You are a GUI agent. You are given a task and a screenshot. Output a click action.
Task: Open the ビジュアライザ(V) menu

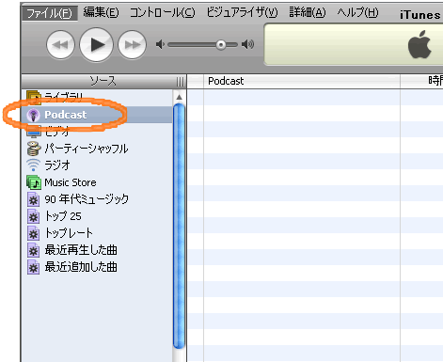242,12
